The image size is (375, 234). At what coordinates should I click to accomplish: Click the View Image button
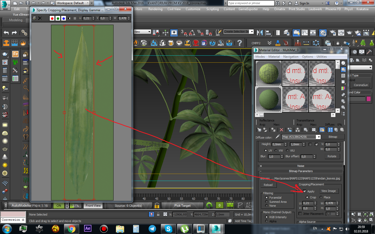329,191
